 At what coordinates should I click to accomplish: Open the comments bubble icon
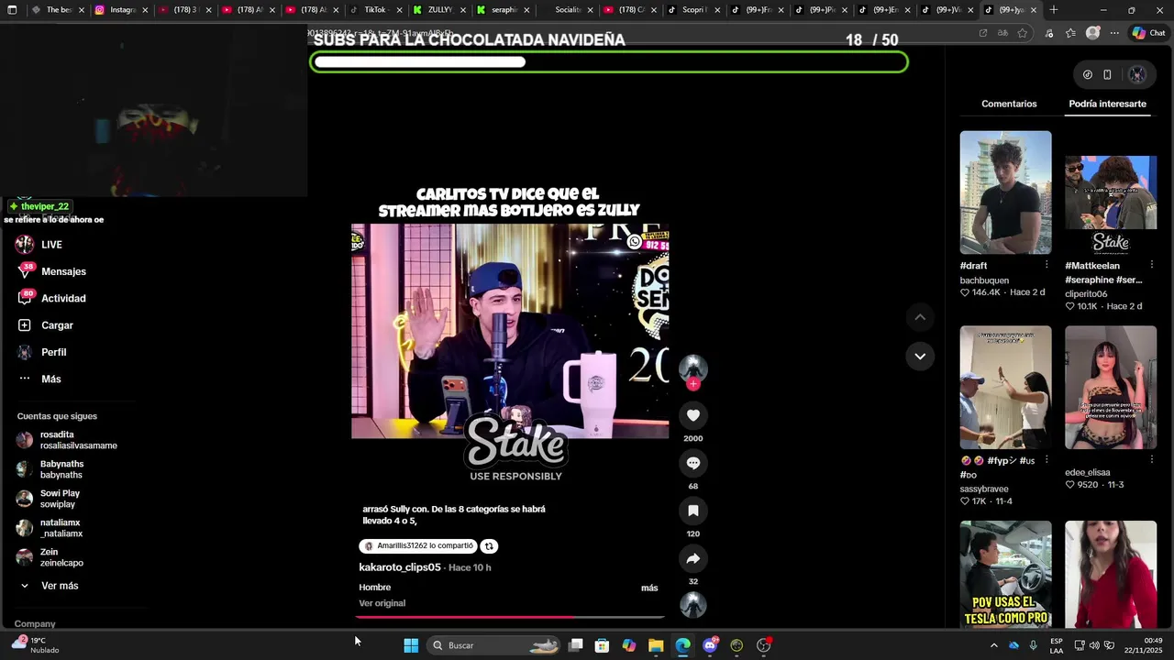(x=693, y=463)
